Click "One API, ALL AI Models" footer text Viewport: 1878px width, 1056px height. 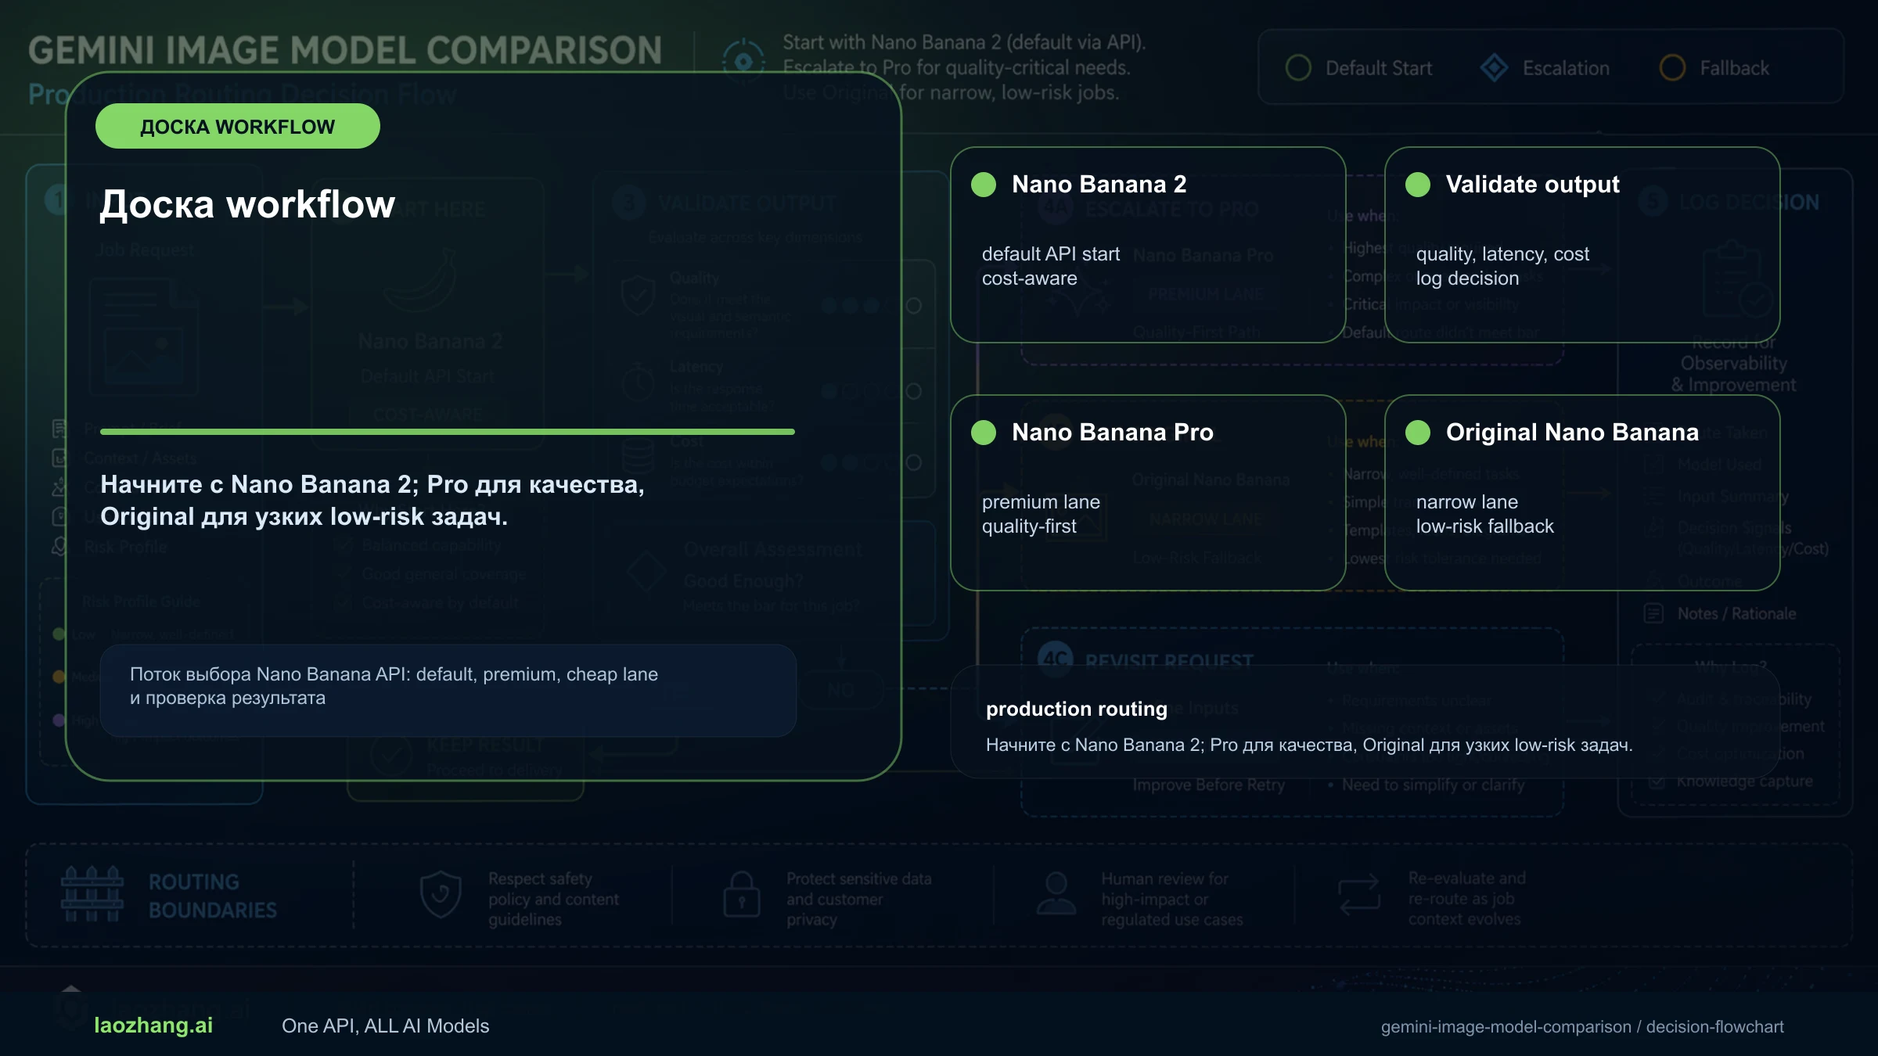385,1026
